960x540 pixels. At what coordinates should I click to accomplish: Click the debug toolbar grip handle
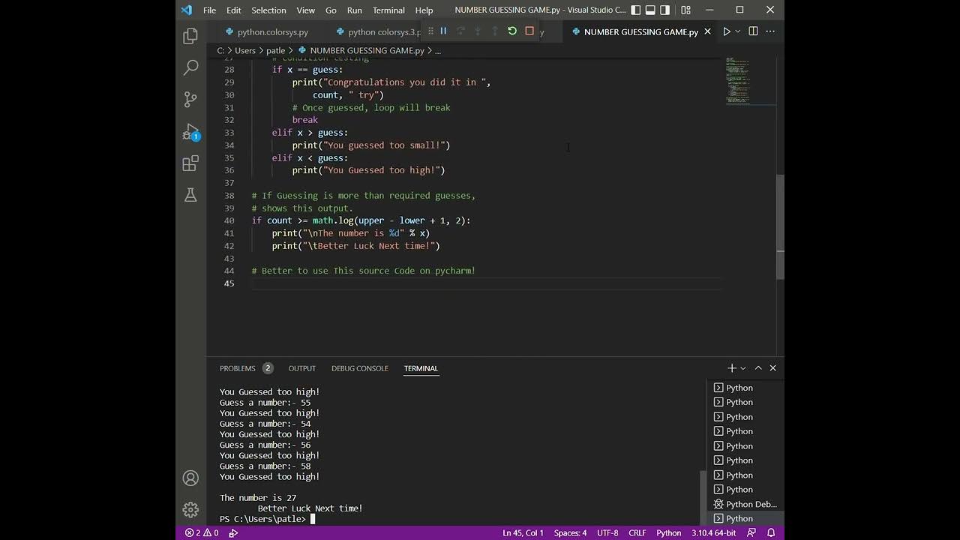point(430,31)
